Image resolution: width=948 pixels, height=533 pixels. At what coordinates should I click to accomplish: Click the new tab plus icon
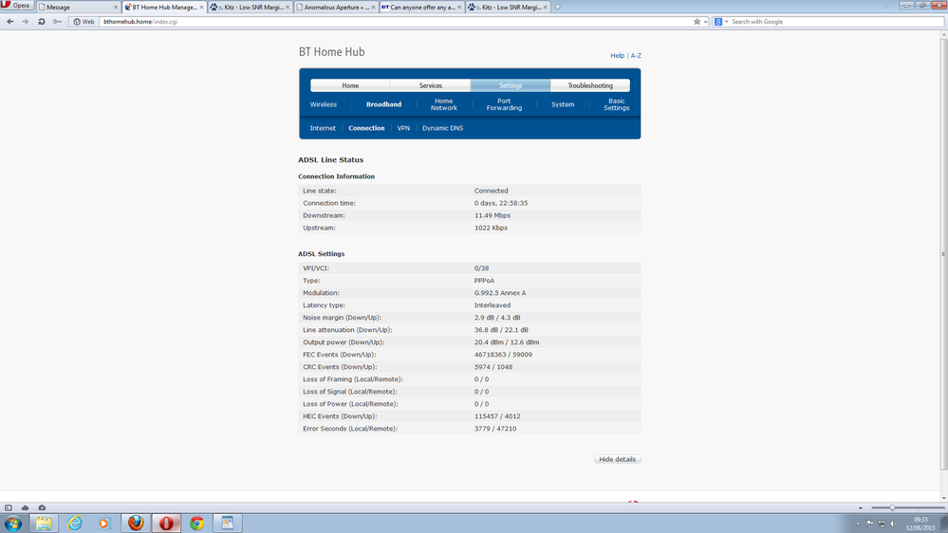(557, 8)
